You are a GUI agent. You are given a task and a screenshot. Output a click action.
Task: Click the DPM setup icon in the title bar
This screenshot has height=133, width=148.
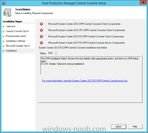pyautogui.click(x=4, y=3)
